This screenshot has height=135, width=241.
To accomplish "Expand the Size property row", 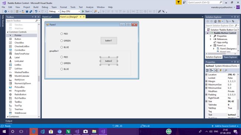I will pyautogui.click(x=206, y=101).
